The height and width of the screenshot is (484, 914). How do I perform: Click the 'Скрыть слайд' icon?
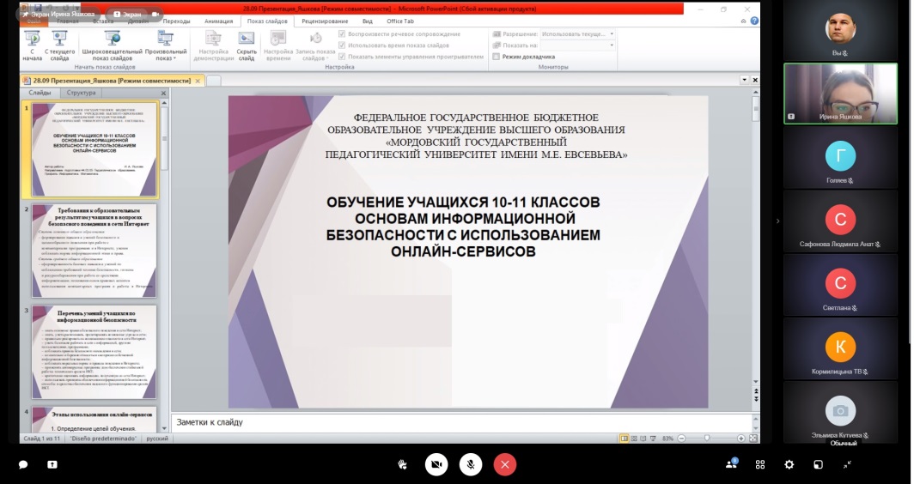247,45
